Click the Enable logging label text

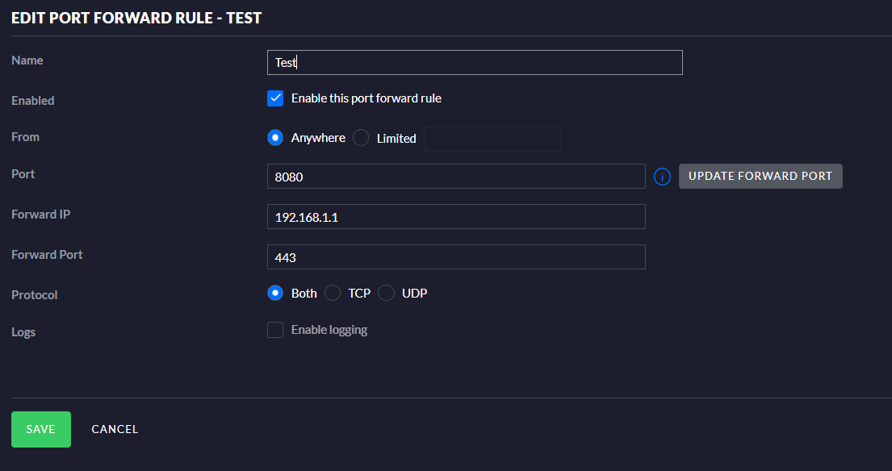[x=329, y=330]
